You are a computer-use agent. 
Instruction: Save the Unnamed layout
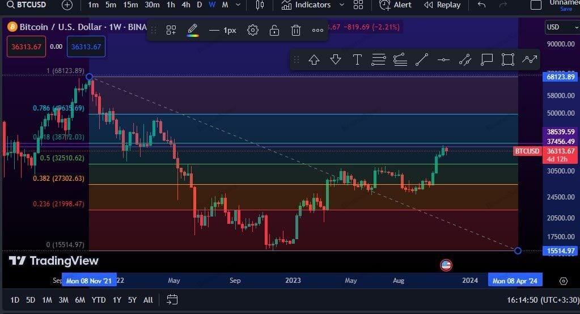coord(566,9)
